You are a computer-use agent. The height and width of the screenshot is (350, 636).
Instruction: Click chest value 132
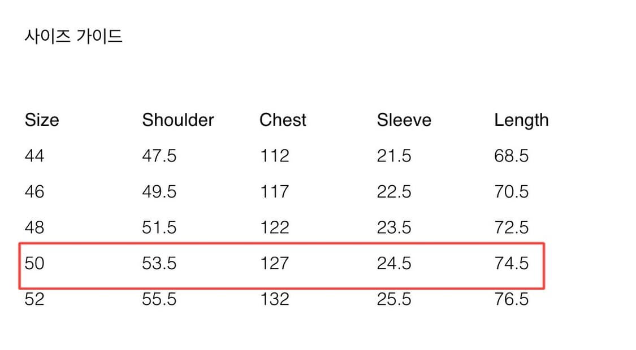coord(274,299)
